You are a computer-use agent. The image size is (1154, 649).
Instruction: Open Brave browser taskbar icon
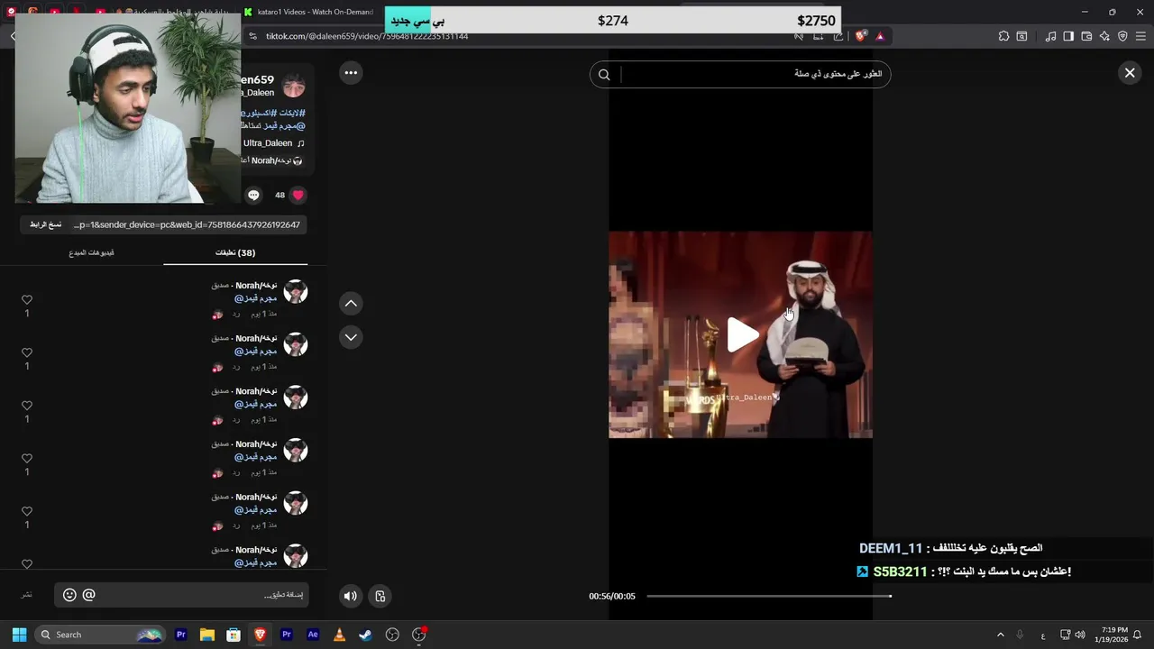pos(260,635)
